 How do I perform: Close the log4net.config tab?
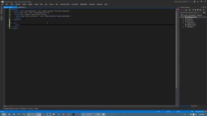(16, 7)
